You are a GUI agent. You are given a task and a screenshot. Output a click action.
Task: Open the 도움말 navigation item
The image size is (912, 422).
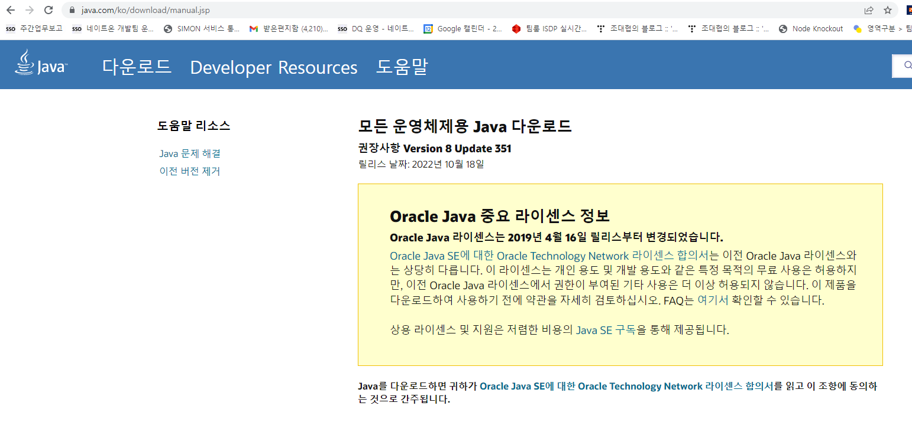402,67
